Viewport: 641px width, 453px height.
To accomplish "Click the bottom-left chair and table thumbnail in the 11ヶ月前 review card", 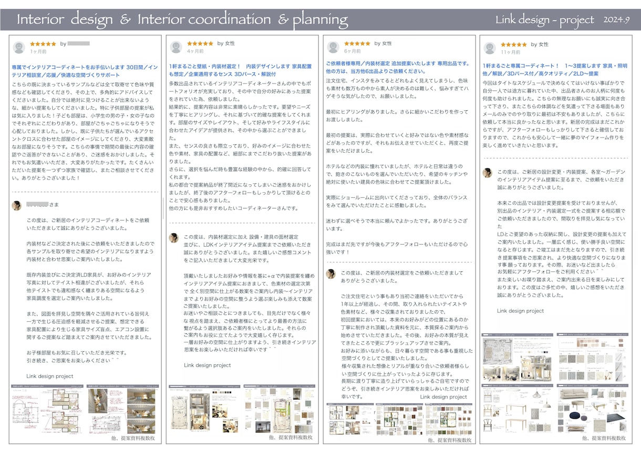I will (x=518, y=408).
